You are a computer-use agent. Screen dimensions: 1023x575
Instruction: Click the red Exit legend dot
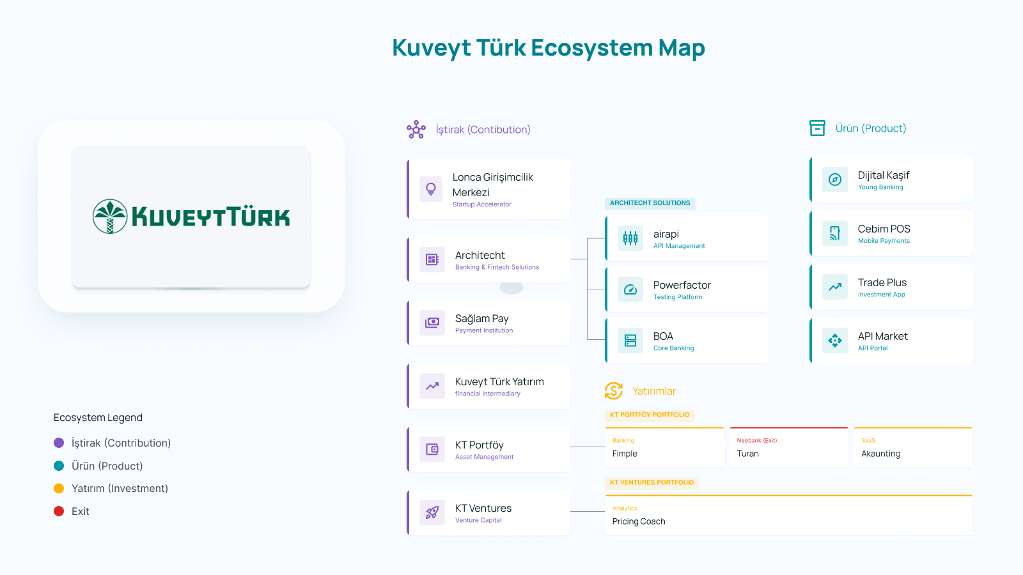pyautogui.click(x=59, y=511)
